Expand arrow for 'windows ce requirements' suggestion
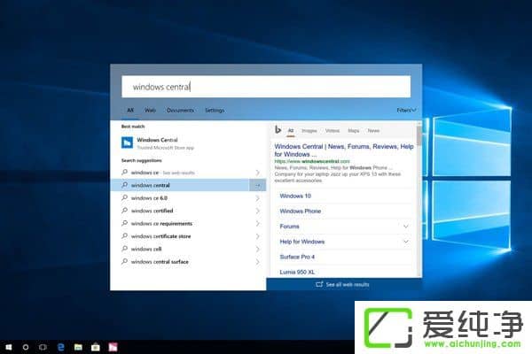The width and height of the screenshot is (532, 354). pos(257,224)
